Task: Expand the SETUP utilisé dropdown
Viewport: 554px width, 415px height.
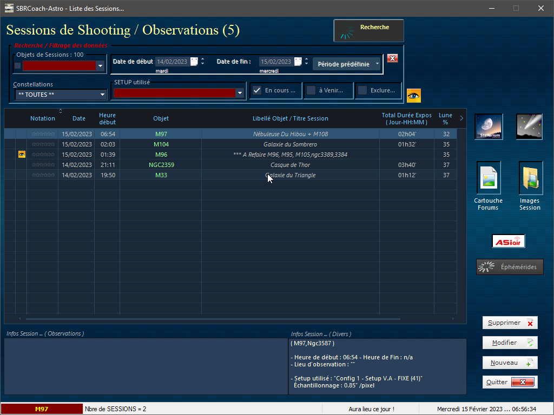Action: (x=240, y=93)
